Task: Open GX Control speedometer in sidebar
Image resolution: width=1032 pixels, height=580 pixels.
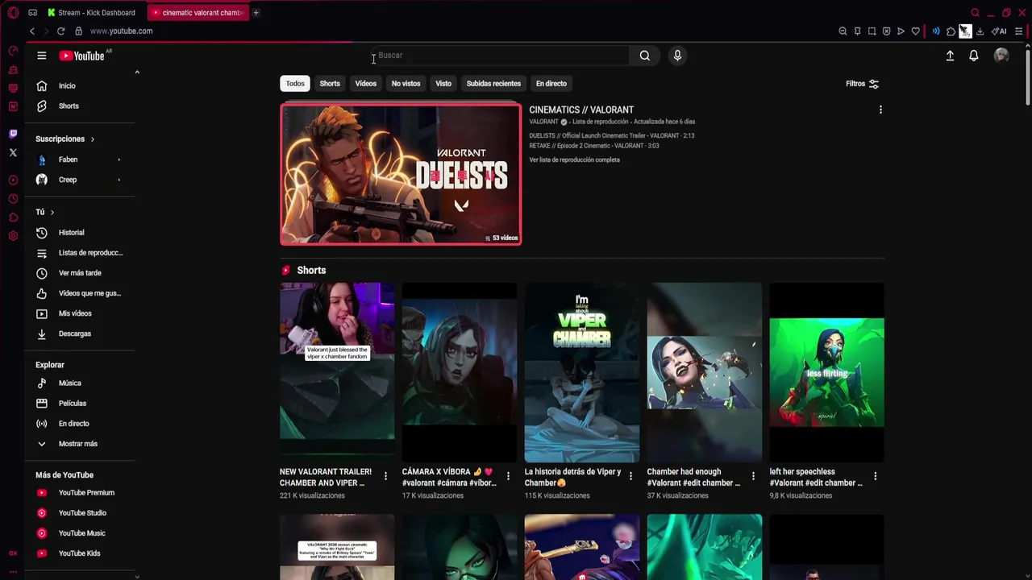Action: [x=13, y=51]
